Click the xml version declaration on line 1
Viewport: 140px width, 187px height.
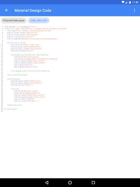click(x=20, y=27)
